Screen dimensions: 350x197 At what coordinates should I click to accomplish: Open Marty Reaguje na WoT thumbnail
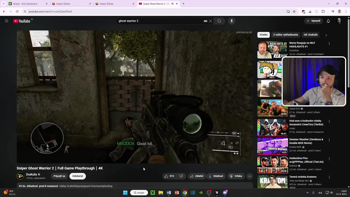pos(273,50)
